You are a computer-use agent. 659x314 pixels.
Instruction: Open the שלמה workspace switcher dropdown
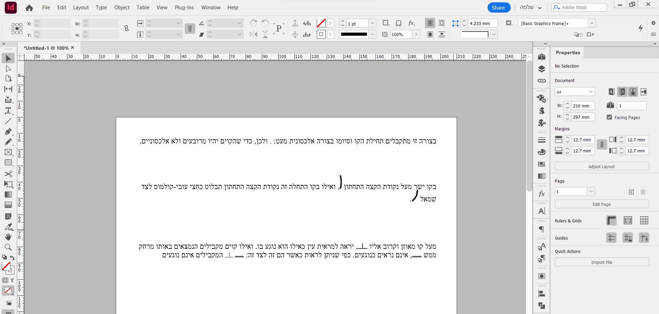(531, 8)
